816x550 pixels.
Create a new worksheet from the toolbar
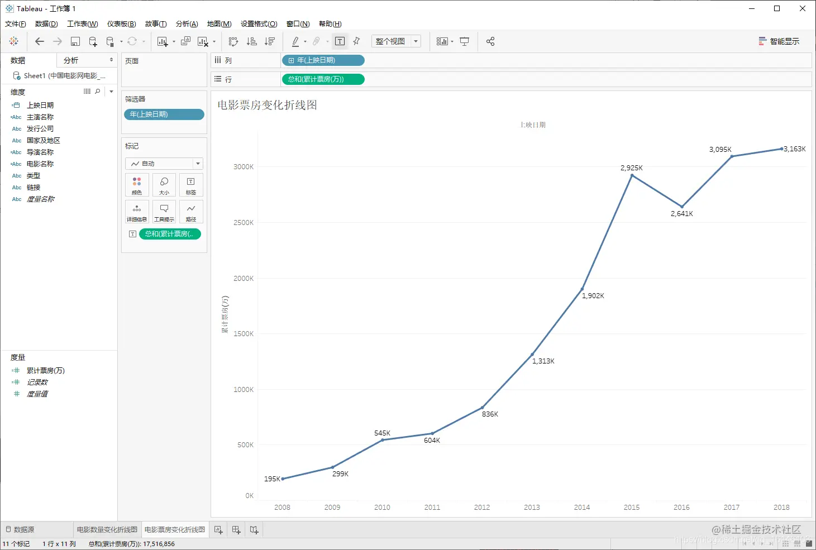pos(163,41)
